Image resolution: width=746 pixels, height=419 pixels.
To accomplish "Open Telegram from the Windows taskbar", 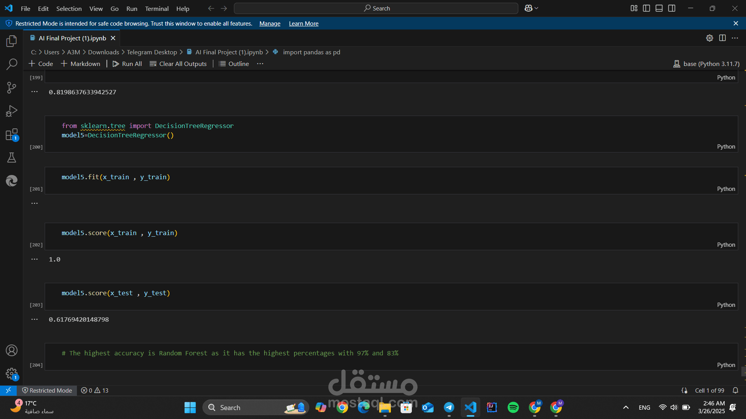I will [x=449, y=407].
